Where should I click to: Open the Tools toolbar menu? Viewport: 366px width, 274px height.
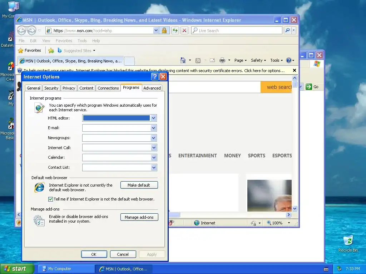[276, 60]
